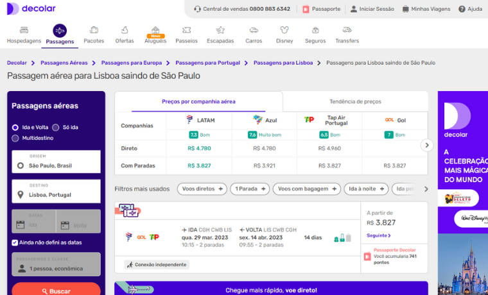
Task: Open the passageiros e classe selector
Action: tap(56, 264)
